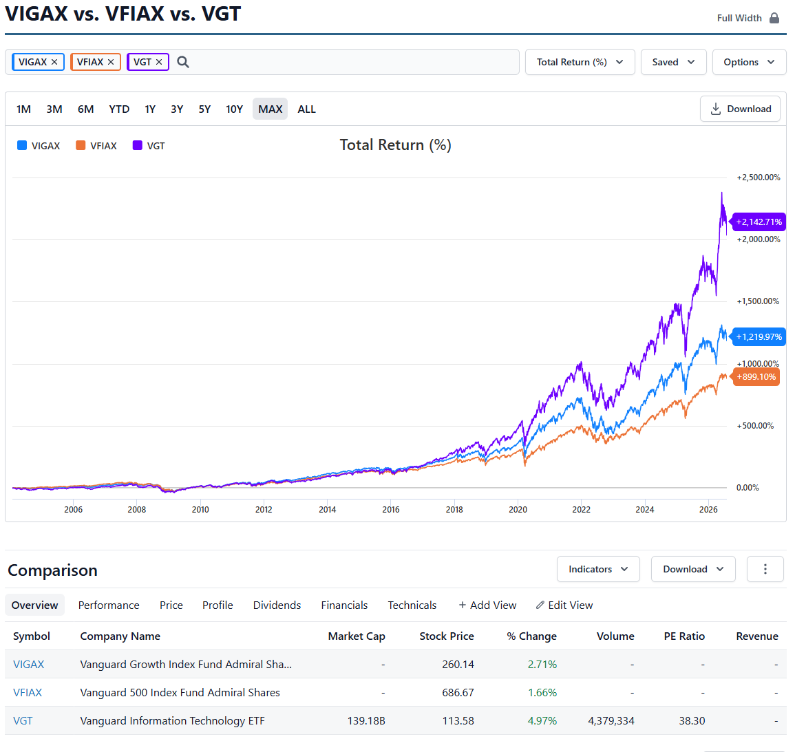Viewport: 795px width, 752px height.
Task: Click the +2,142.71% VGT value label
Action: (759, 222)
